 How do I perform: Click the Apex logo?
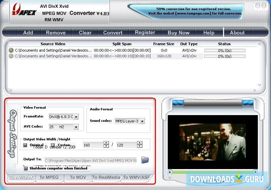pyautogui.click(x=24, y=10)
